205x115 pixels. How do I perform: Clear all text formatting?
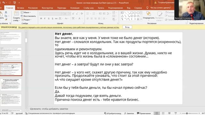82,13
